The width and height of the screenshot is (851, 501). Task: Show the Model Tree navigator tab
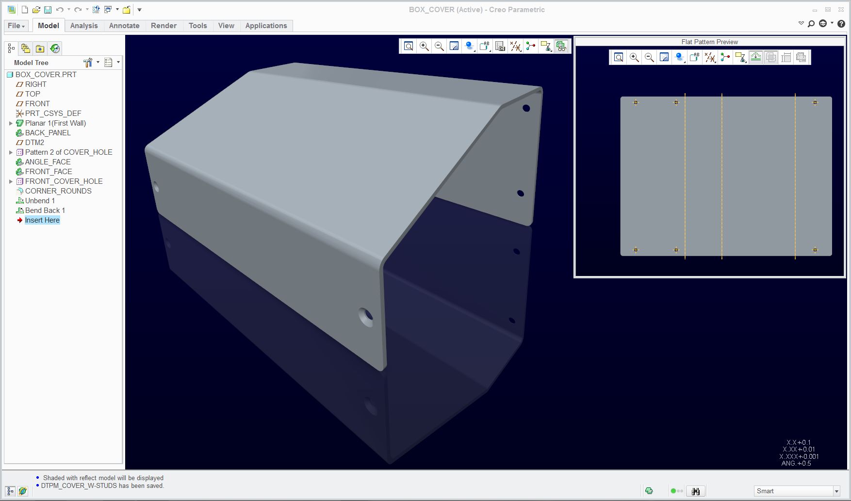tap(11, 48)
